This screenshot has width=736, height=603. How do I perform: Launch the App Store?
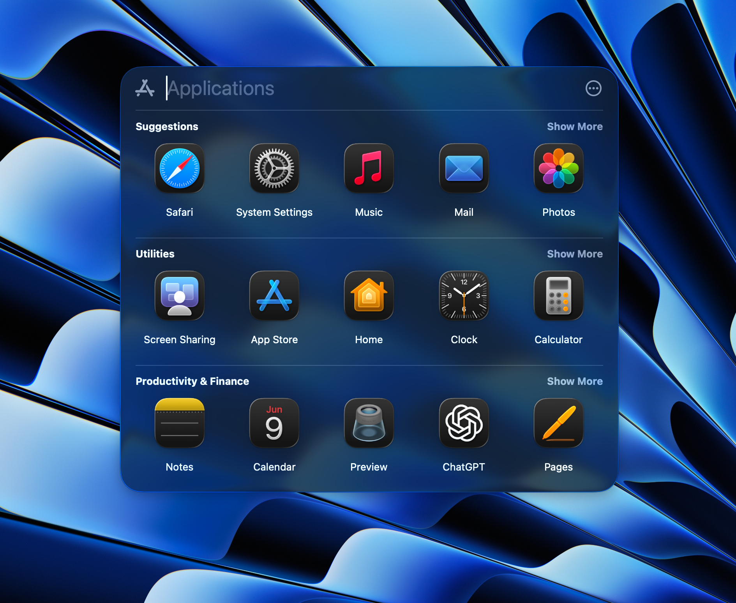click(x=274, y=296)
